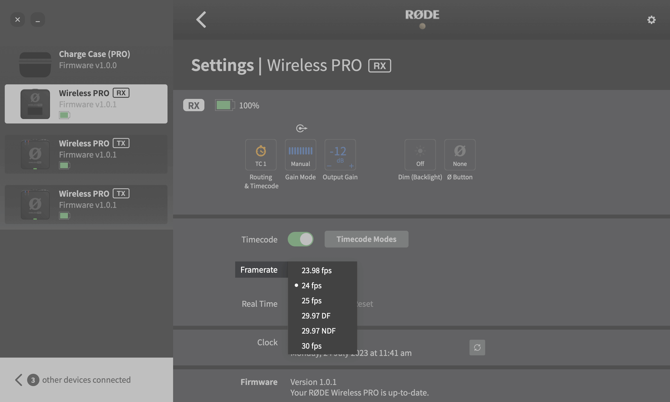Collapse the other devices connected panel
This screenshot has width=670, height=402.
tap(18, 380)
